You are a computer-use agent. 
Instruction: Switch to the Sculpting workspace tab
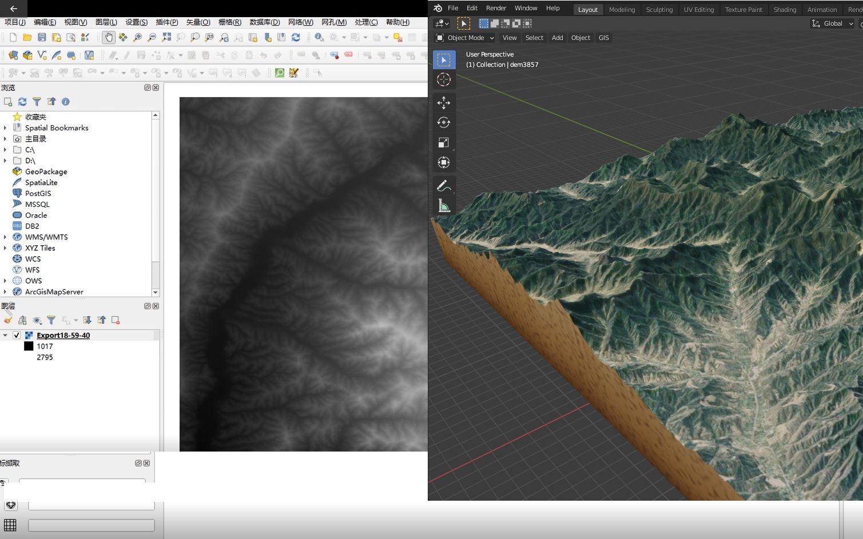click(x=659, y=10)
